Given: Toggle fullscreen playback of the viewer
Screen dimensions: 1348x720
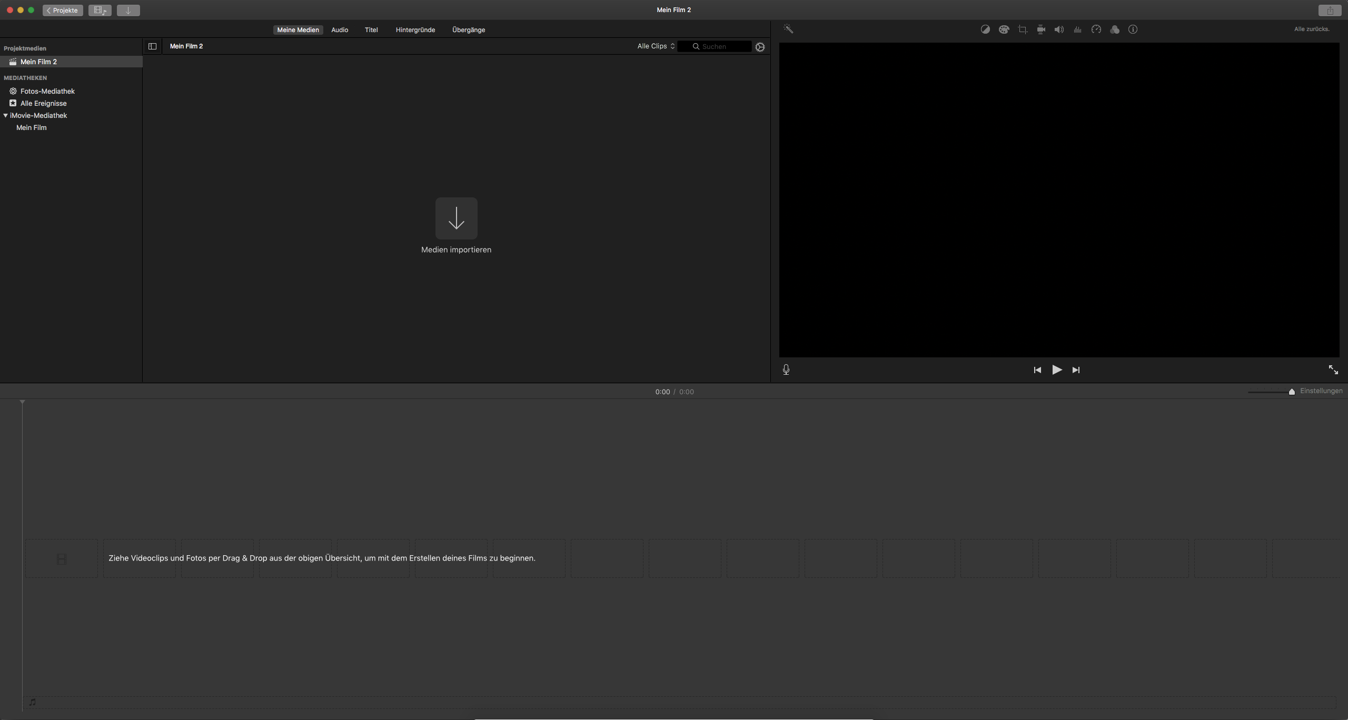Looking at the screenshot, I should tap(1333, 369).
